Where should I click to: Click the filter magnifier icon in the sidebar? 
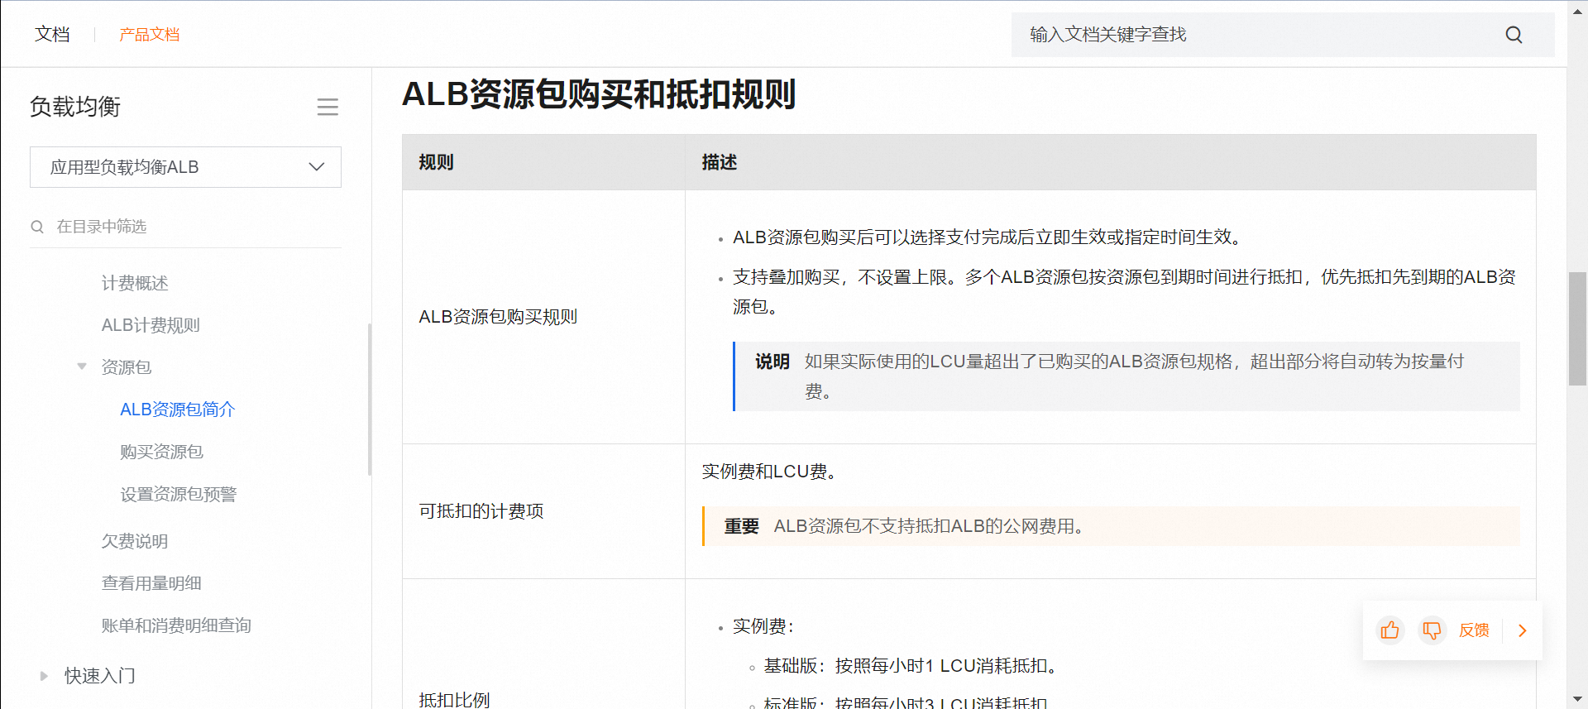click(x=37, y=227)
